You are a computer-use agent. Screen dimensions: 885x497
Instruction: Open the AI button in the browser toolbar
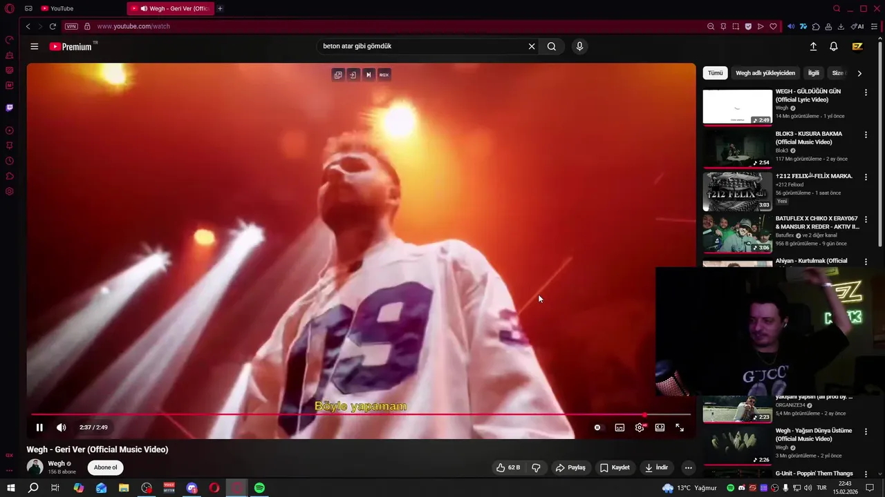click(857, 26)
